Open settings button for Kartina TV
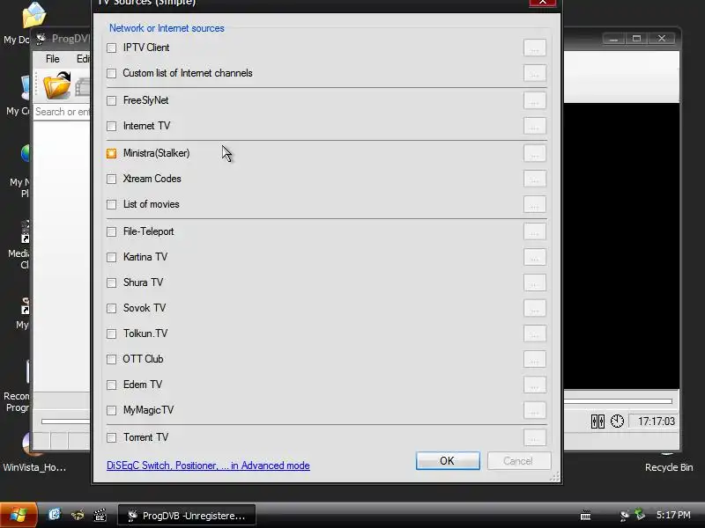 click(x=535, y=257)
